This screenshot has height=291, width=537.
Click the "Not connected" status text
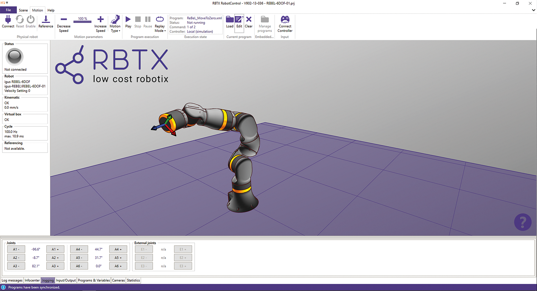pos(15,70)
